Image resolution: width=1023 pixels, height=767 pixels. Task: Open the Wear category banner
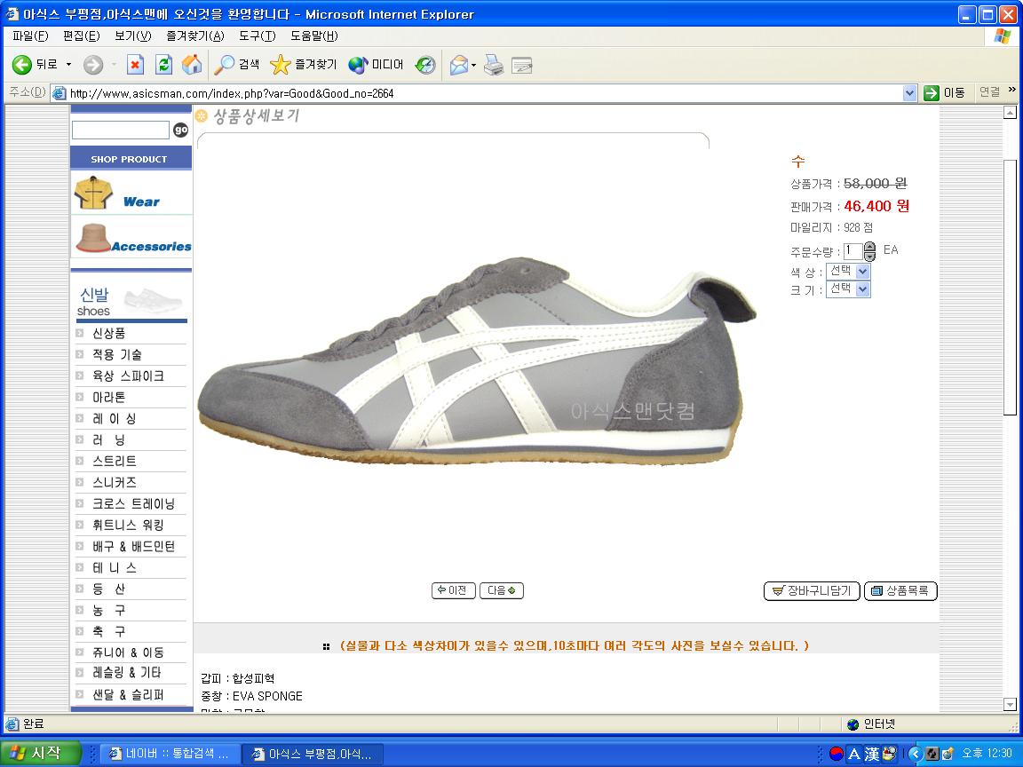[131, 193]
